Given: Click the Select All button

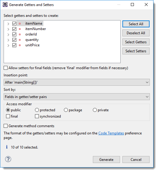Looking at the screenshot, I should [x=136, y=24].
